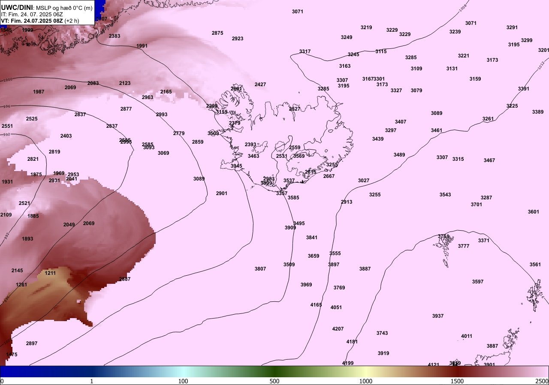Click the dark red section of the color scale near 1500

[x=457, y=371]
